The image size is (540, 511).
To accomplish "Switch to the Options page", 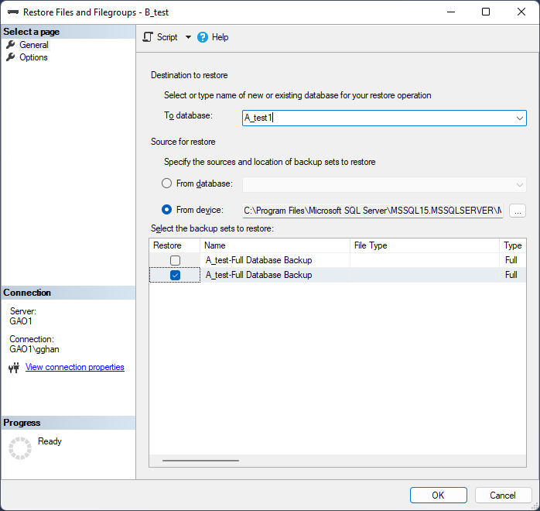I will (33, 57).
